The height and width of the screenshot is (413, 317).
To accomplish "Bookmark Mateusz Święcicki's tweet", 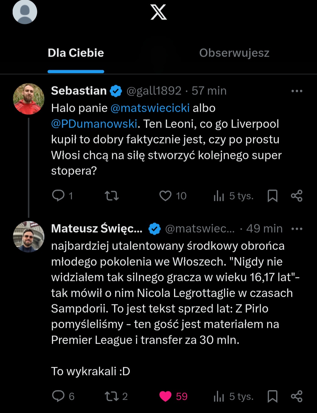I will coord(272,396).
